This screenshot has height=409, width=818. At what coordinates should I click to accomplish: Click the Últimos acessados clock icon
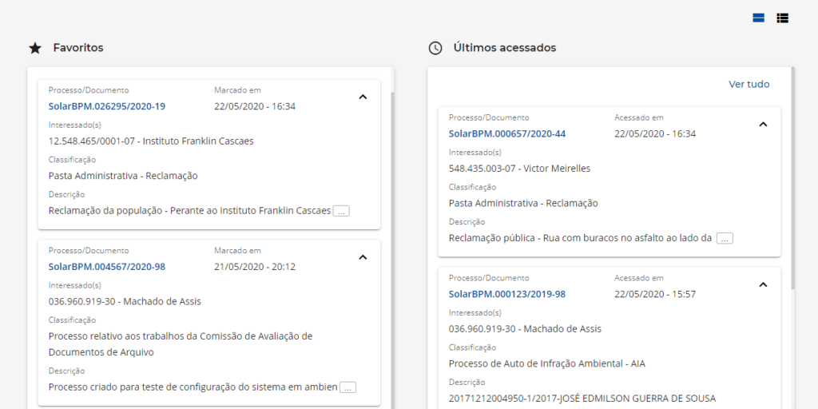coord(435,48)
